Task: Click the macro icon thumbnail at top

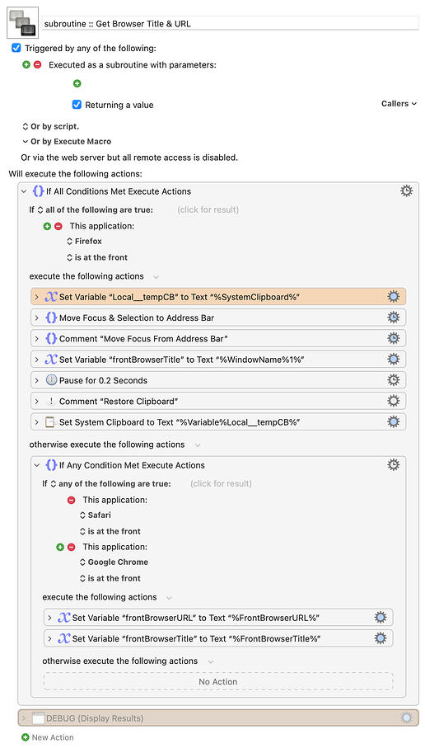Action: (x=22, y=23)
